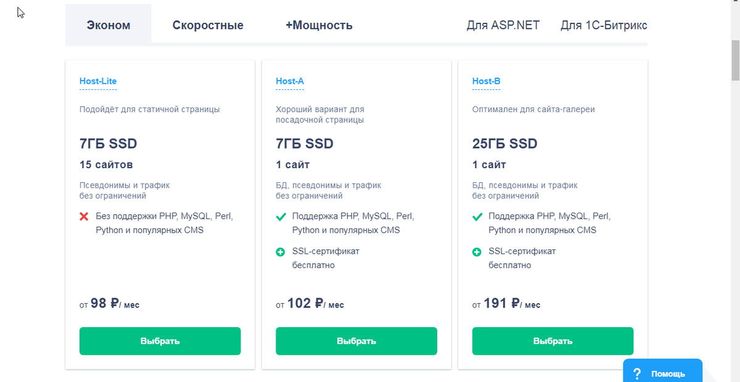
Task: Open the Для ASP.NET tab
Action: click(503, 25)
